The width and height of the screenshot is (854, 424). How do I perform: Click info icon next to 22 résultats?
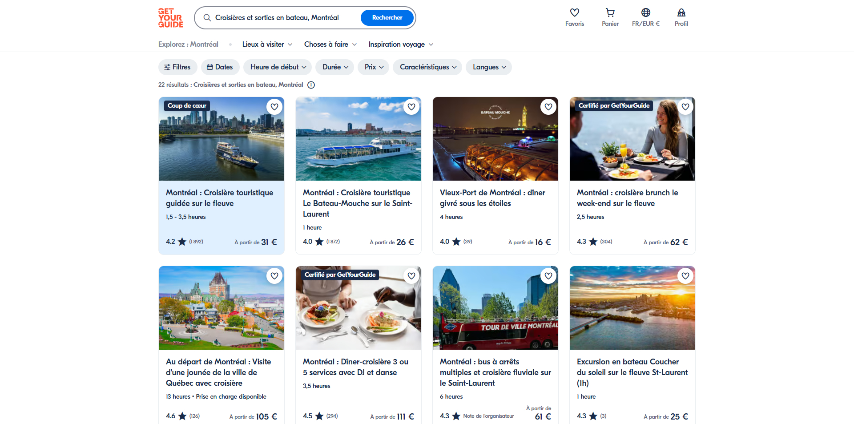click(311, 85)
